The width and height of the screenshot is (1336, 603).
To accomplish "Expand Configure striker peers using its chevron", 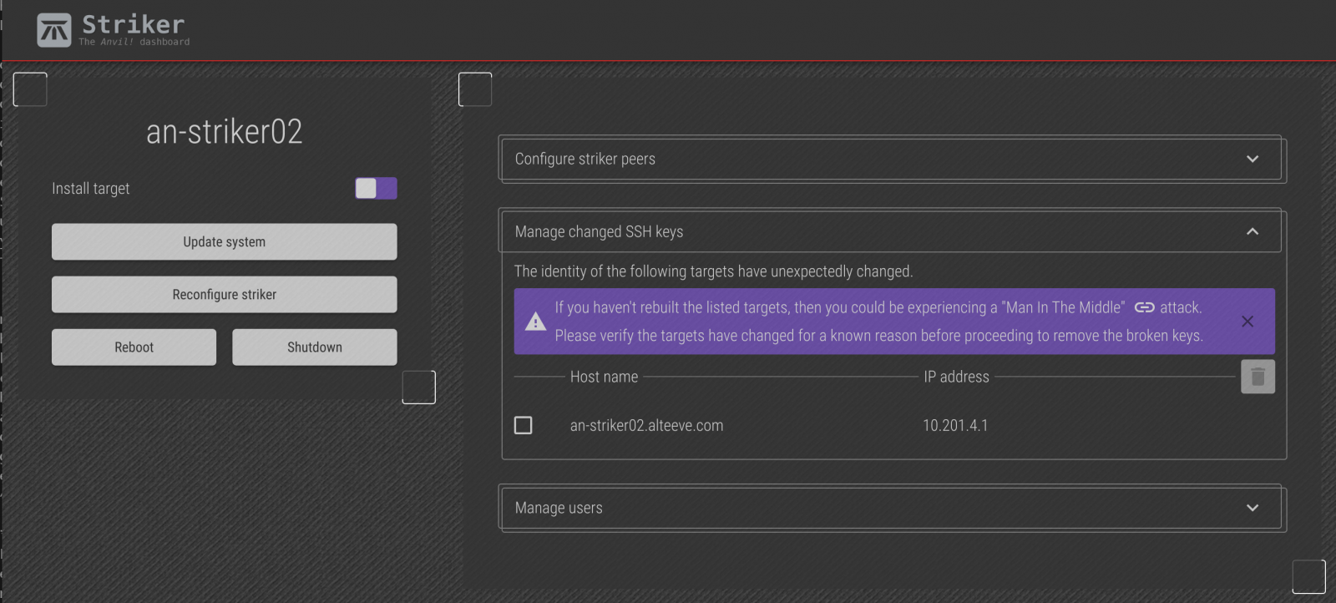I will [1252, 159].
